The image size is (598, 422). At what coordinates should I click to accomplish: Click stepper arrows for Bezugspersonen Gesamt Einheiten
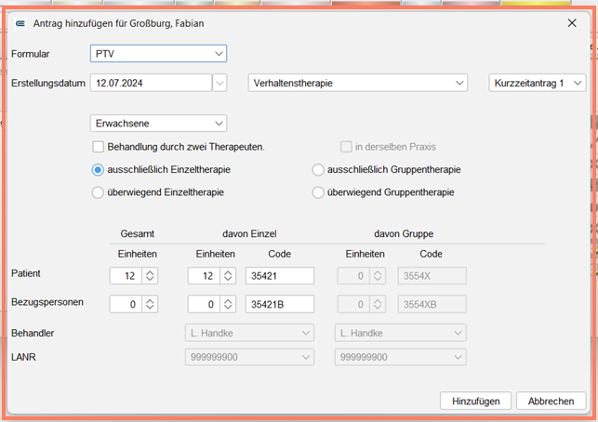(150, 304)
